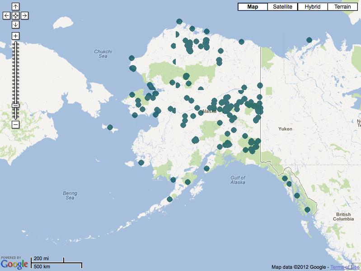361x271 pixels.
Task: Pan the map down with the arrow
Action: click(x=15, y=24)
